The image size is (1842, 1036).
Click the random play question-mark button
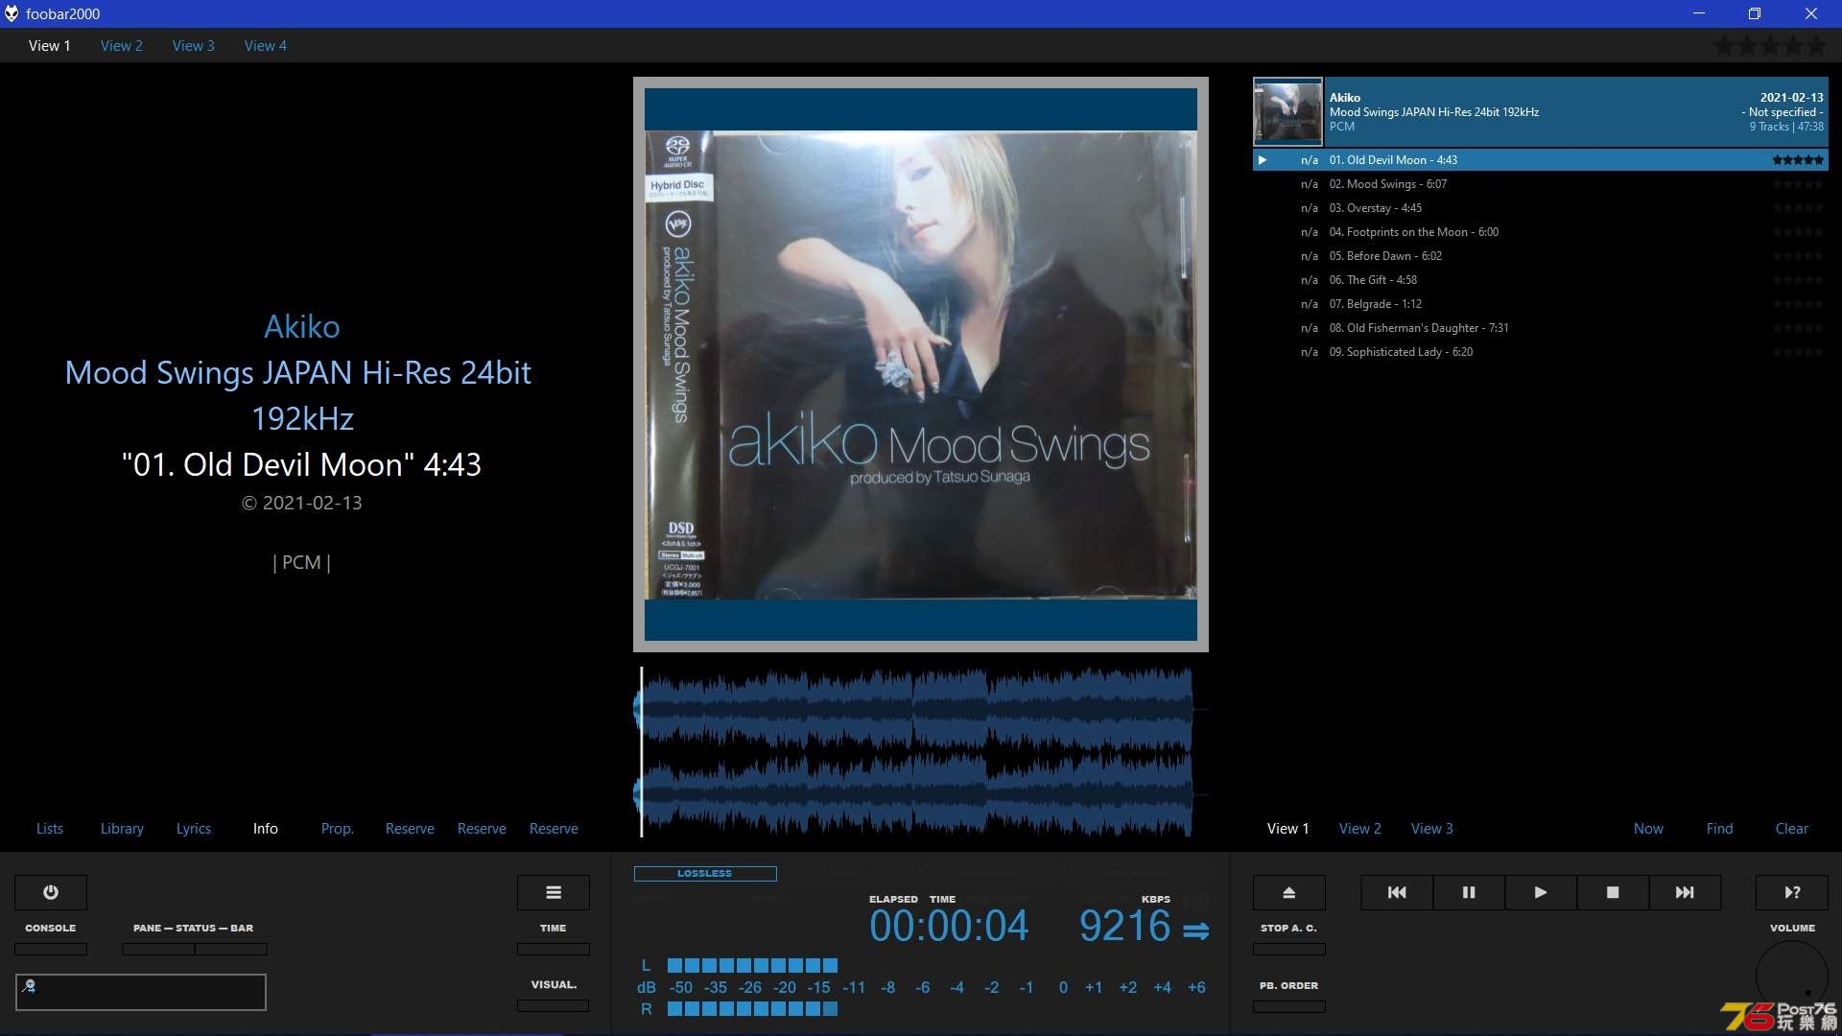click(1792, 892)
